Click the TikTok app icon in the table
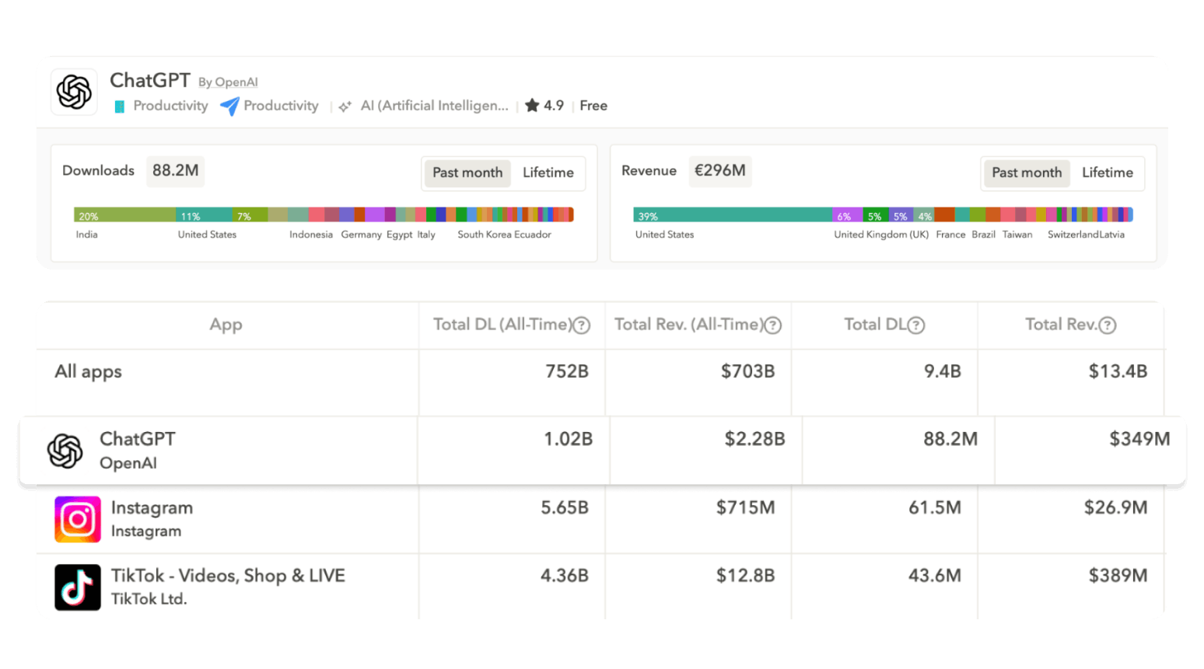 [77, 587]
